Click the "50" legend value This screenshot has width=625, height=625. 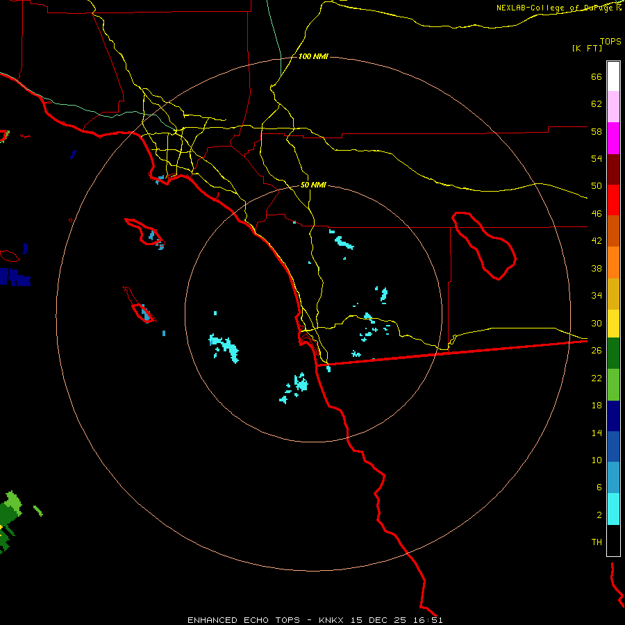pyautogui.click(x=597, y=186)
